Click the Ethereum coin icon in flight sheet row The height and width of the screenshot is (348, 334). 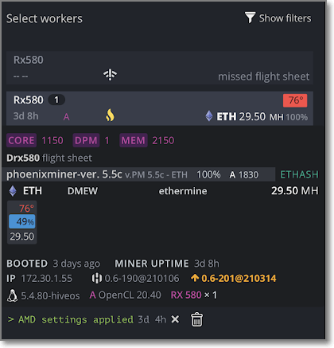pyautogui.click(x=13, y=191)
